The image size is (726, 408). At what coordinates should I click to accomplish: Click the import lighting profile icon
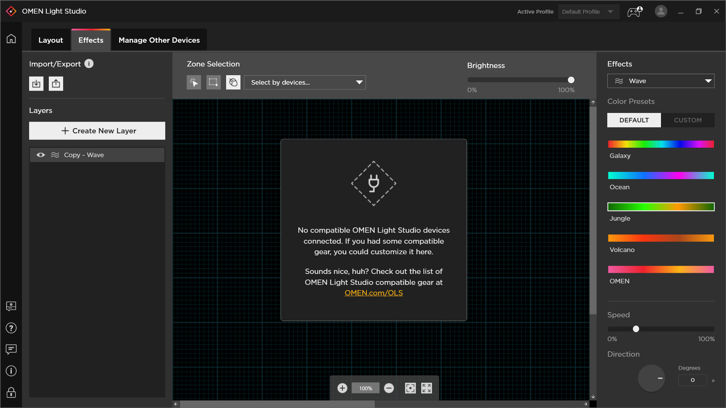pos(36,83)
